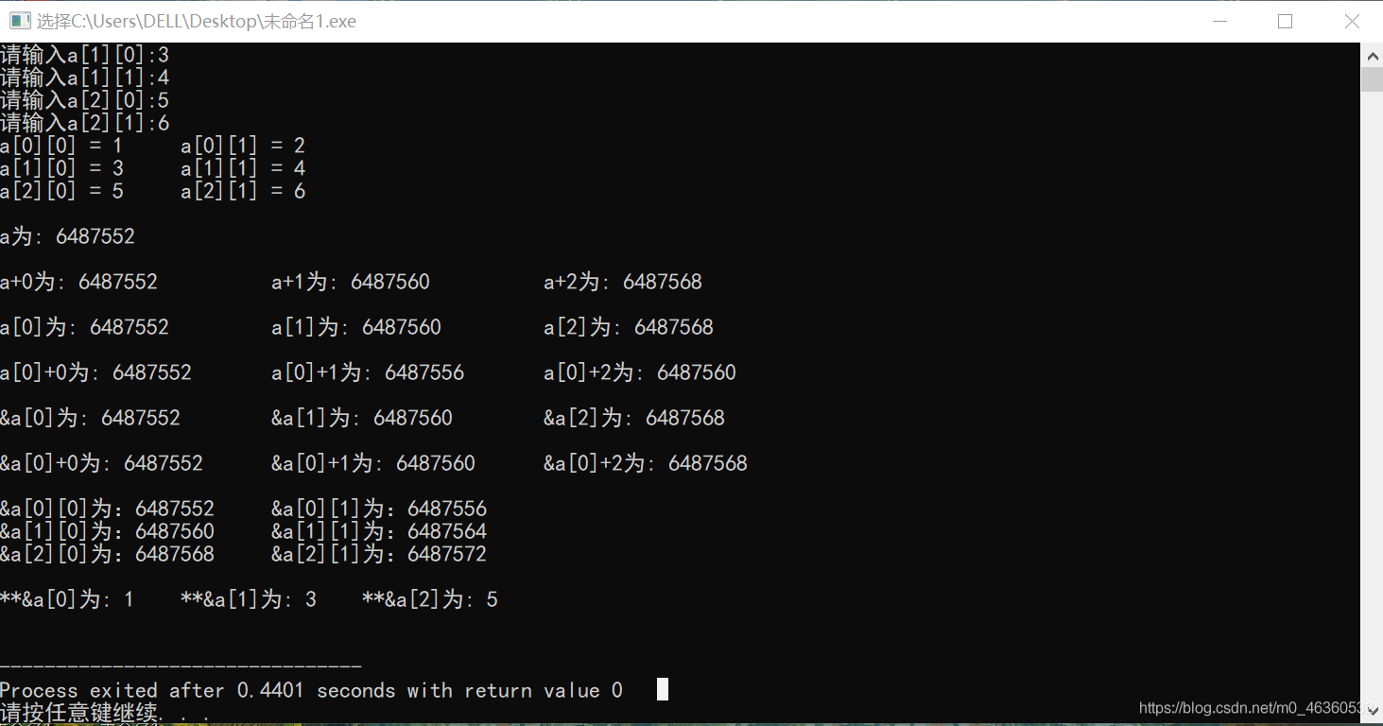Click the text '&a[0][0]为:6487552'
The height and width of the screenshot is (726, 1383).
click(108, 509)
